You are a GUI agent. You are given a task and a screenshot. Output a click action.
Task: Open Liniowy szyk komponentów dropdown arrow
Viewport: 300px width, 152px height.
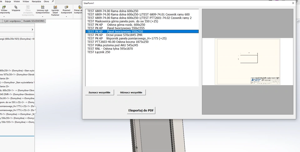point(43,17)
